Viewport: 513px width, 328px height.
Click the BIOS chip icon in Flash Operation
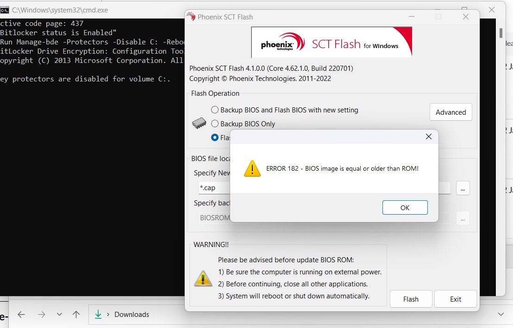(x=199, y=123)
